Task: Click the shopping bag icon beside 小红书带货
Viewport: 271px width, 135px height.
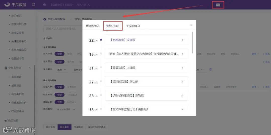Action: [6, 68]
